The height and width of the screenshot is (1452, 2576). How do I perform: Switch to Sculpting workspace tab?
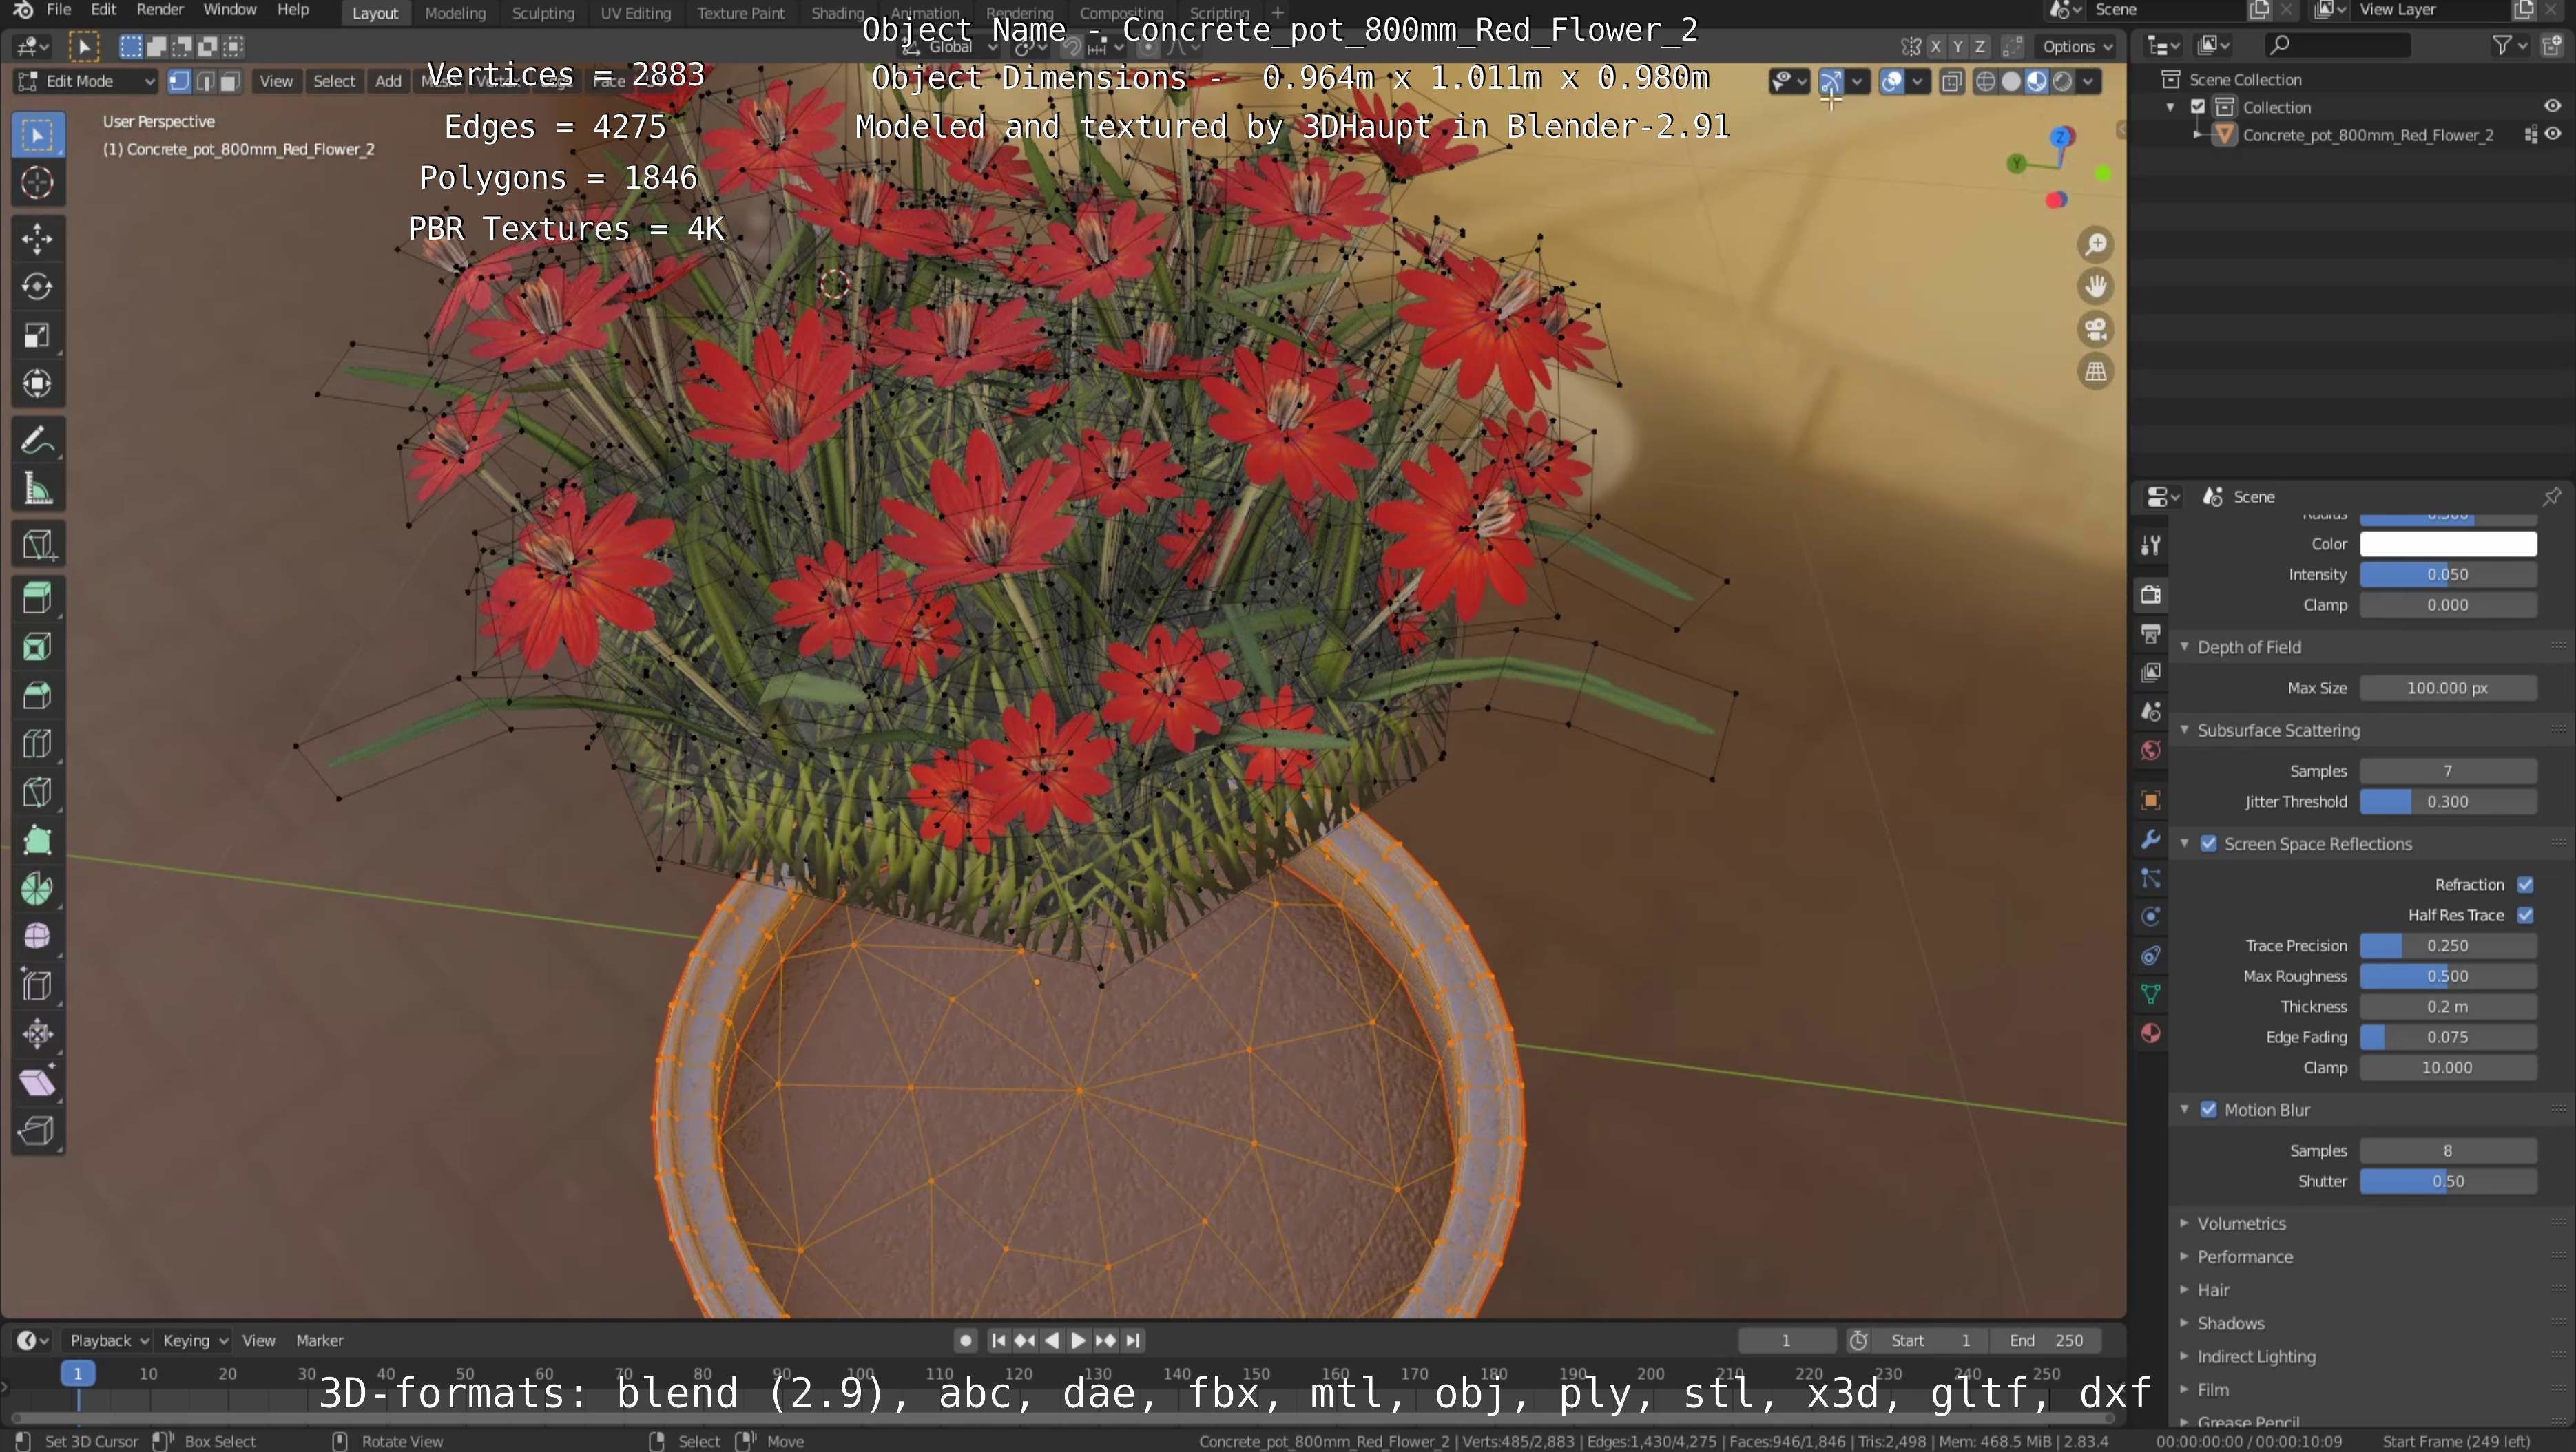coord(543,13)
